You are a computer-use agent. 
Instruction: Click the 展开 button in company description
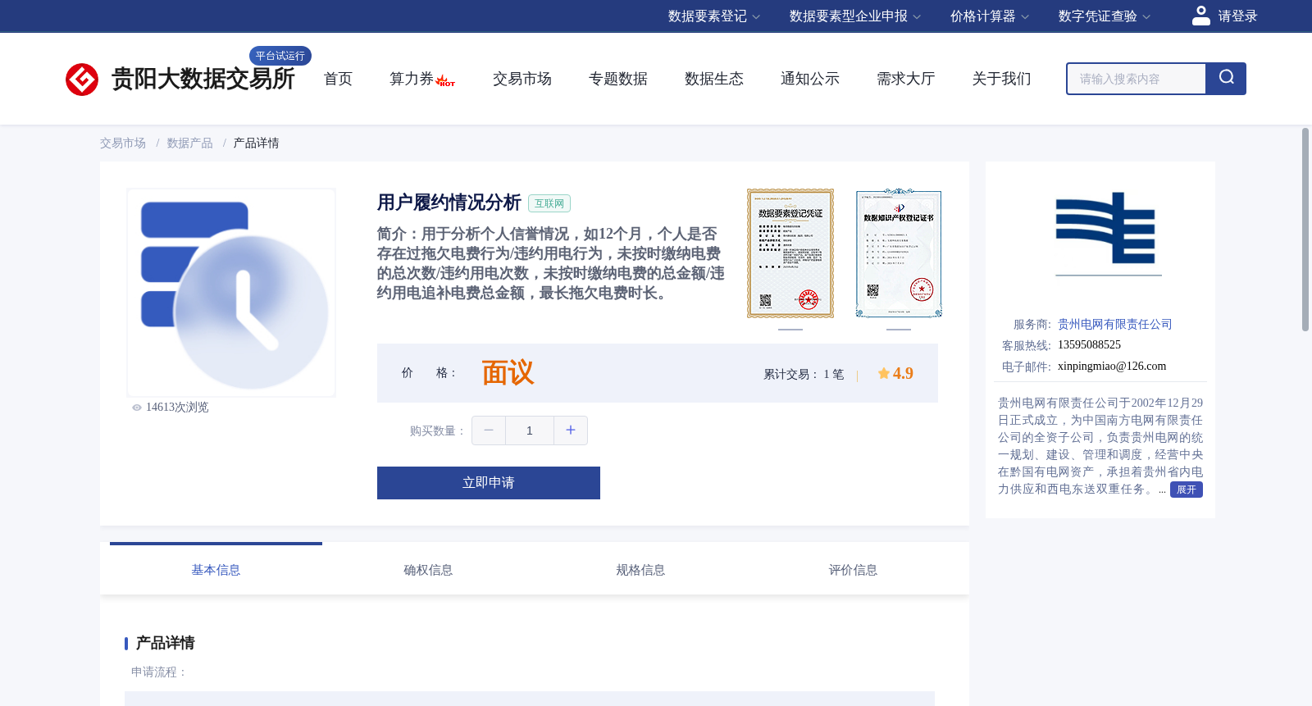1187,490
